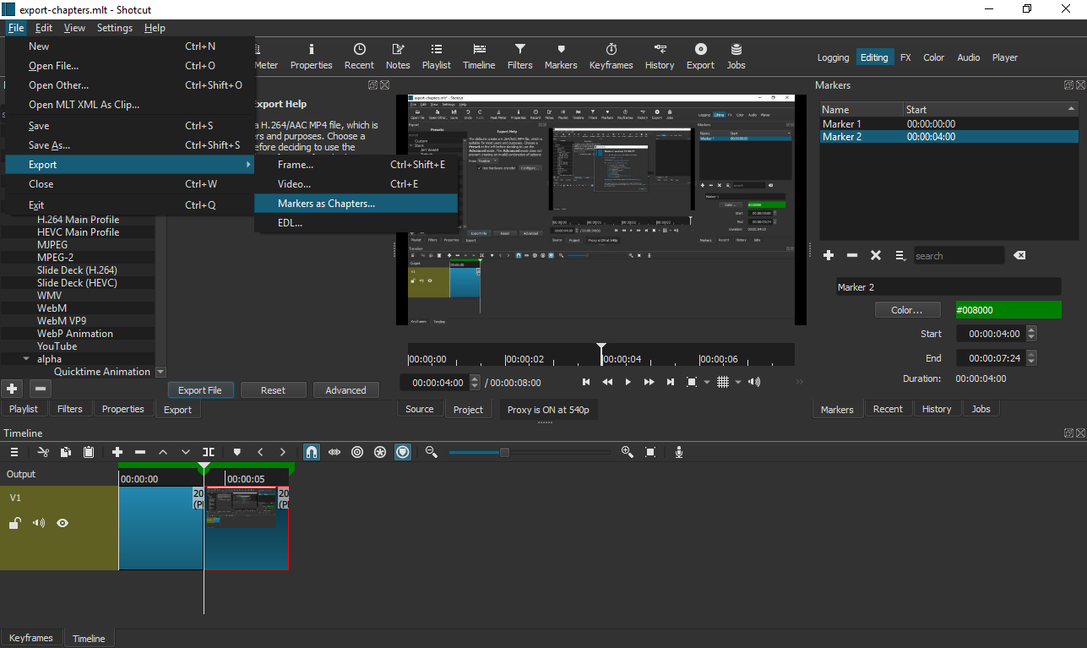This screenshot has width=1087, height=648.
Task: Click the Color... button for marker
Action: click(907, 310)
